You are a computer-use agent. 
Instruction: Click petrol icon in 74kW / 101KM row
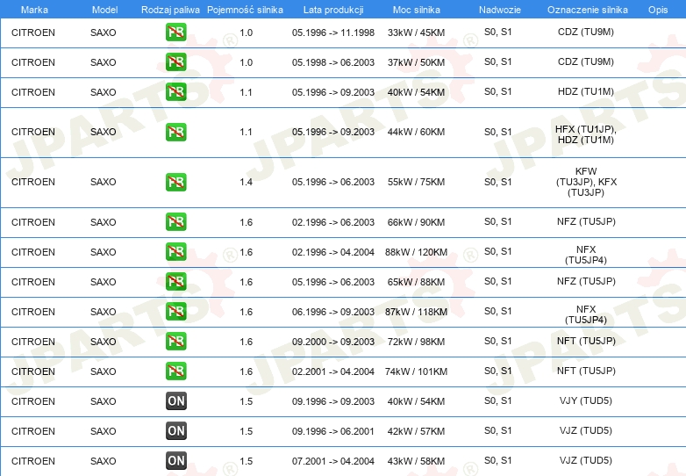(x=175, y=371)
